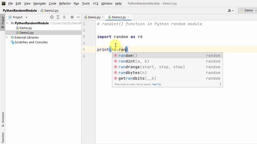Click the import random as rd line
The image size is (257, 144).
[120, 37]
